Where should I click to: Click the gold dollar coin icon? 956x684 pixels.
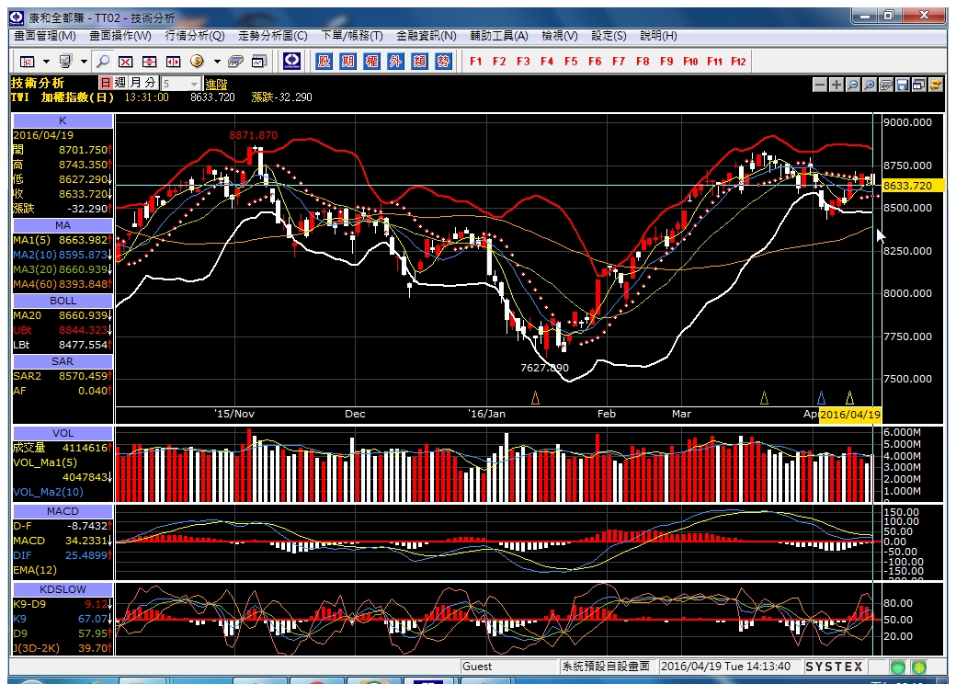tap(197, 61)
